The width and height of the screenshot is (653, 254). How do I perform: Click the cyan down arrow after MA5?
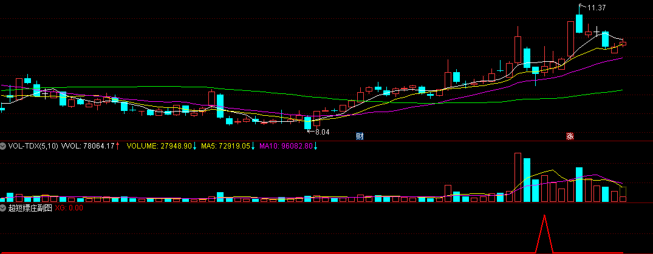253,146
